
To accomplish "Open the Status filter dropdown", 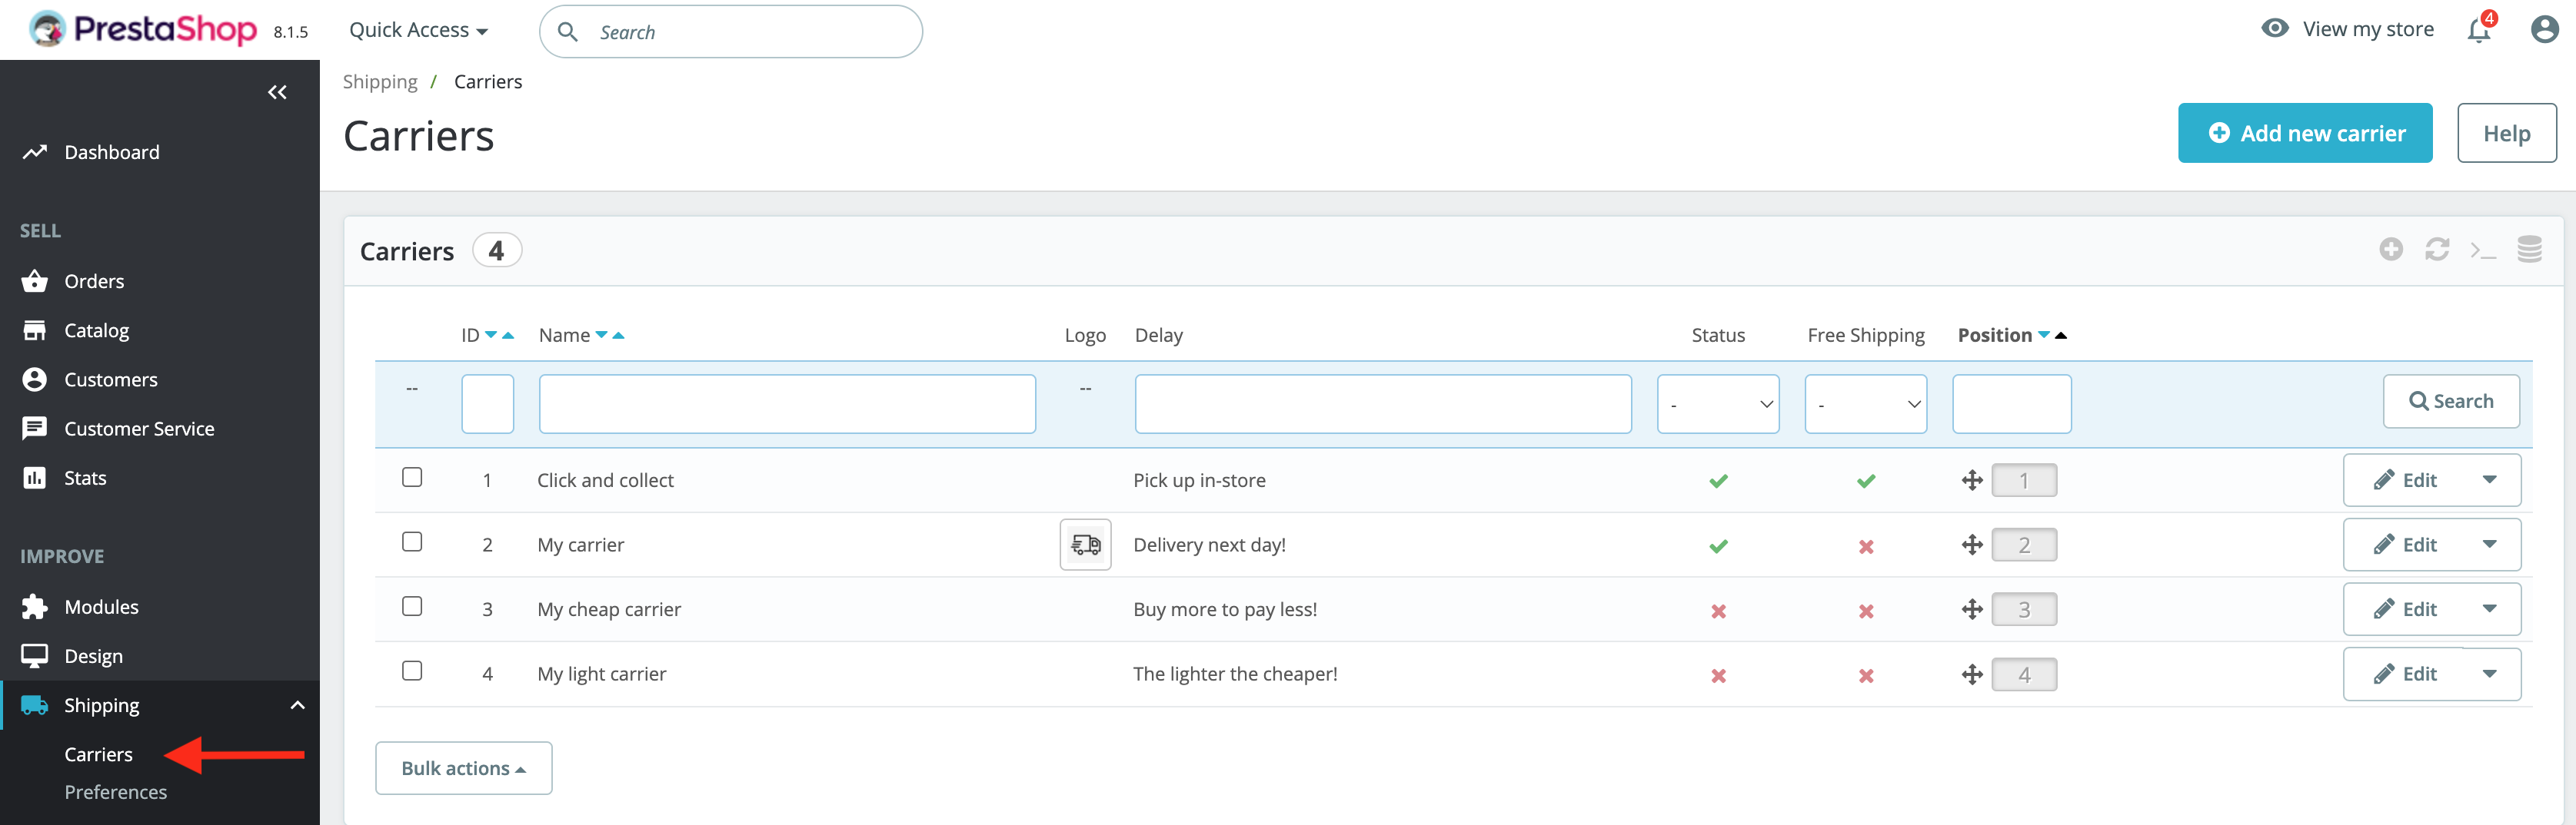I will (x=1718, y=403).
